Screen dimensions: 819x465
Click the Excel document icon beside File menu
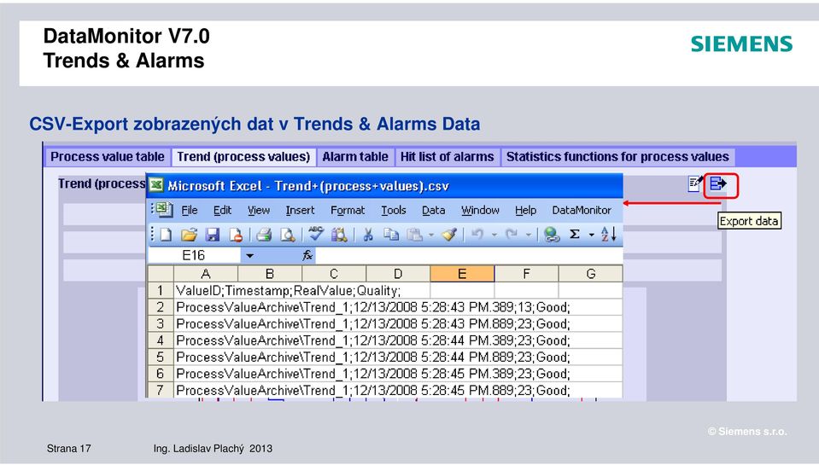tap(163, 209)
